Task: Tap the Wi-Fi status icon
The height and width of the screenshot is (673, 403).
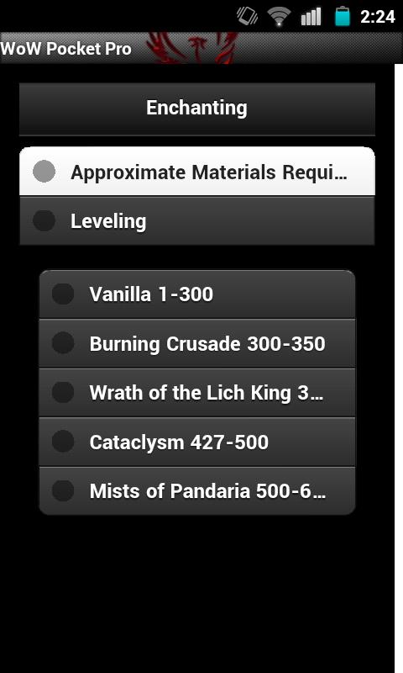Action: [x=279, y=17]
